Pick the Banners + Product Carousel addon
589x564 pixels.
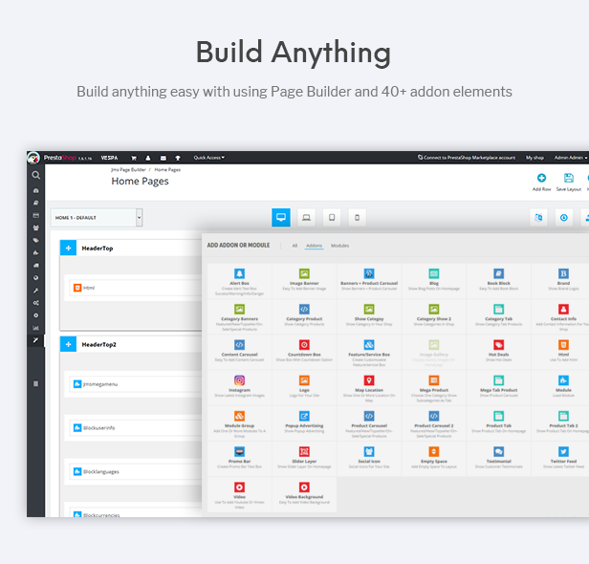click(x=369, y=281)
